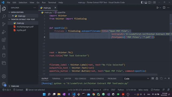Change the UTF-8 file encoding
Screen dimensions: 172x97
coord(106,90)
